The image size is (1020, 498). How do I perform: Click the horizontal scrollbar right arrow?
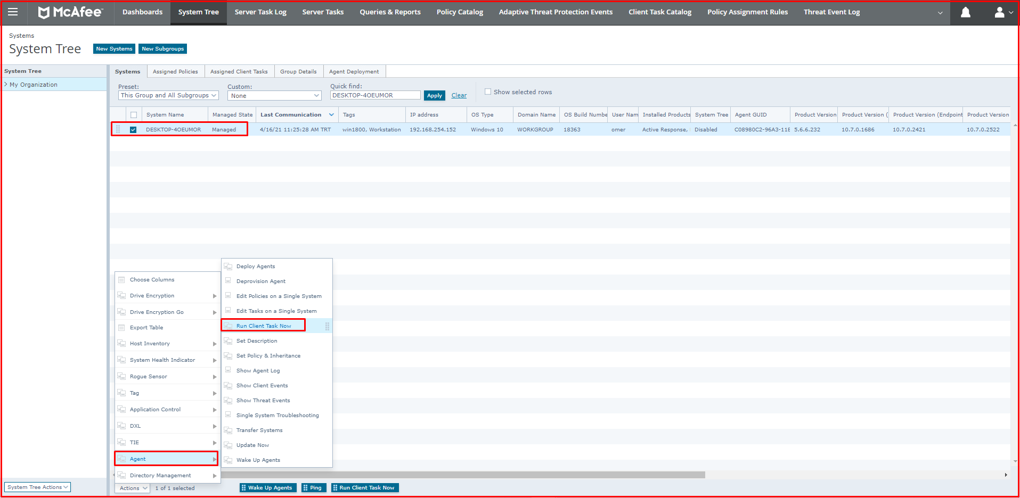(x=1006, y=475)
